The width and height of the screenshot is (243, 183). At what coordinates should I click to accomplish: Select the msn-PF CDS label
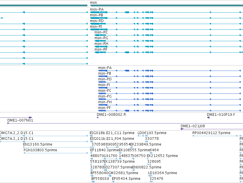pyautogui.click(x=105, y=108)
